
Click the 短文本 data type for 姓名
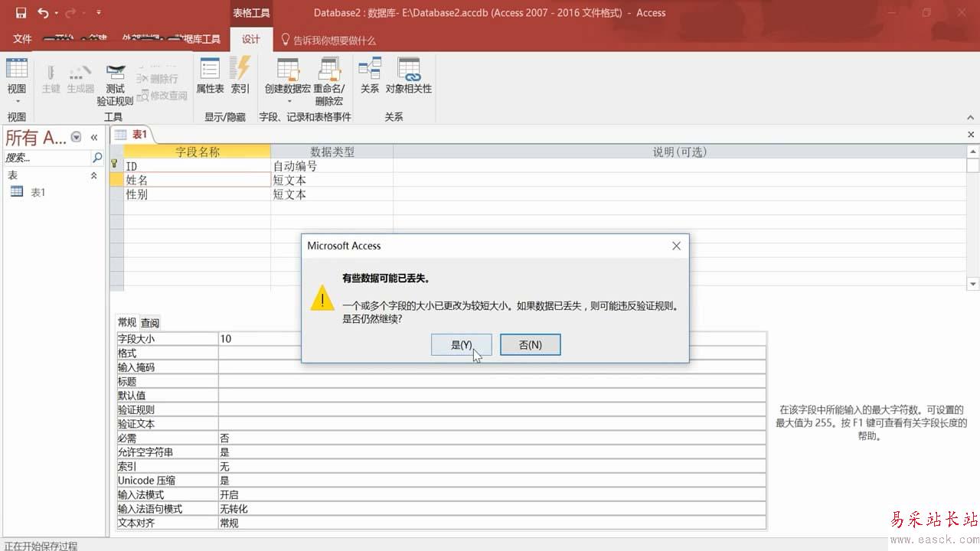coord(332,180)
